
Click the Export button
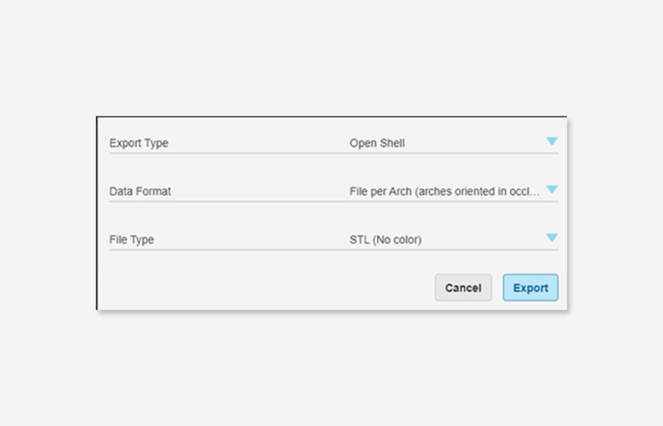point(530,287)
